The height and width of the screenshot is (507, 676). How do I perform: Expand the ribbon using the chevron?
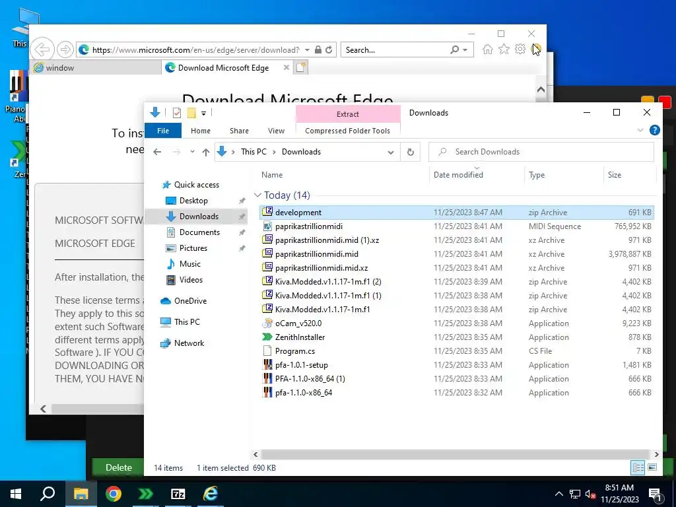pos(640,130)
